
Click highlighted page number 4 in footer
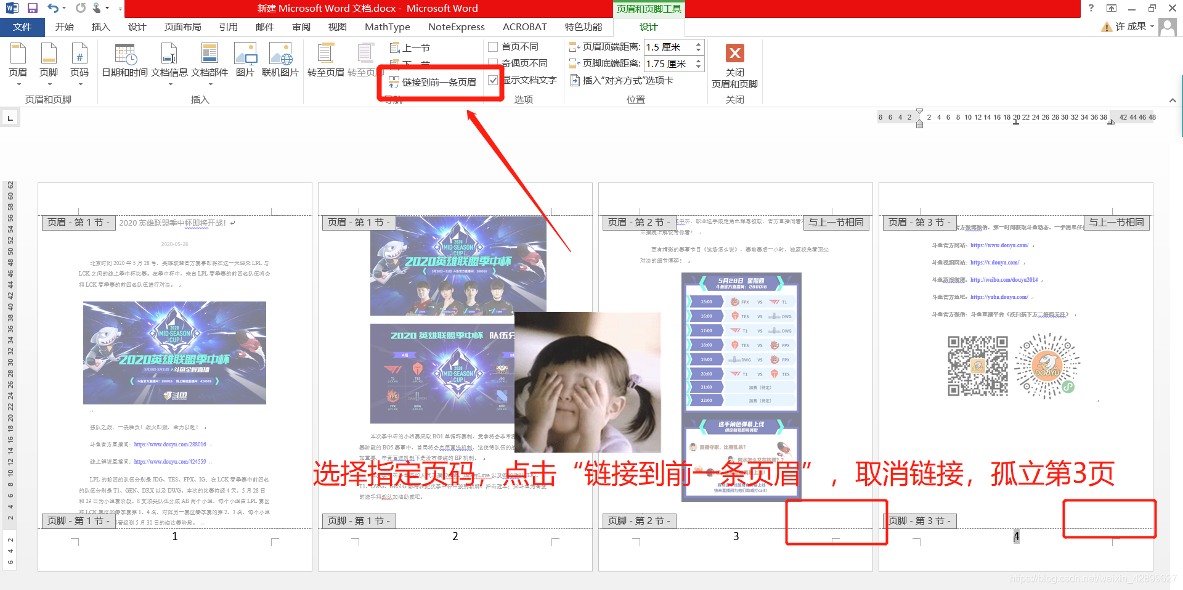click(x=1017, y=536)
